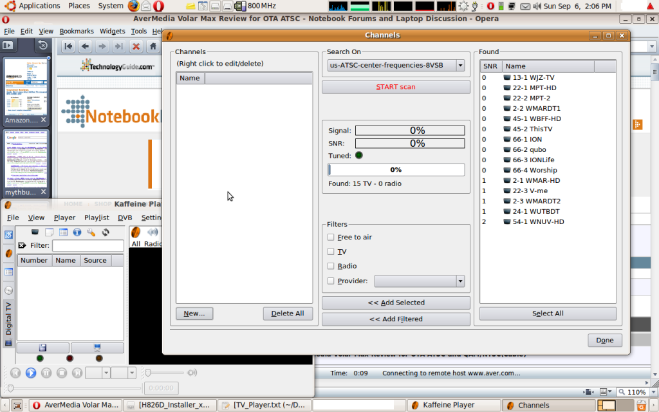Close the Amazon tab thumbnail in Opera

[43, 120]
